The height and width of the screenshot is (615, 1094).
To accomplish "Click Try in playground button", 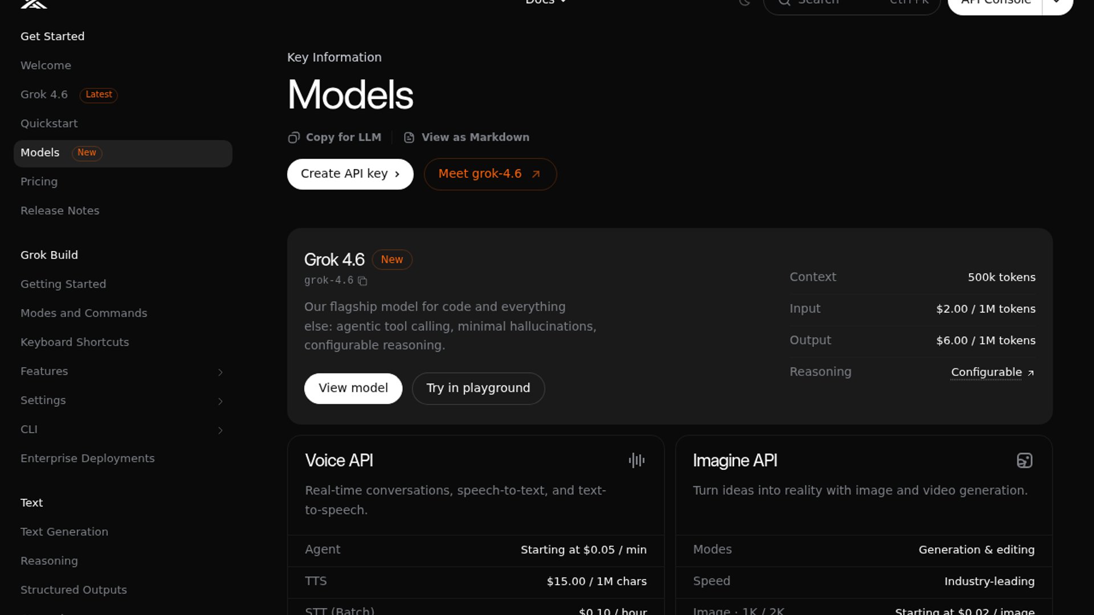I will coord(479,388).
